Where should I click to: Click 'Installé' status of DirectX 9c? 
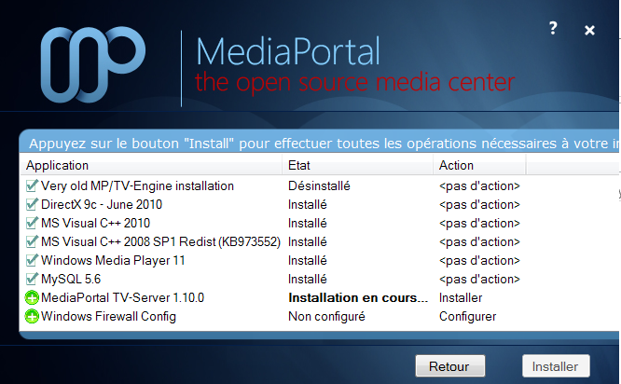coord(308,204)
